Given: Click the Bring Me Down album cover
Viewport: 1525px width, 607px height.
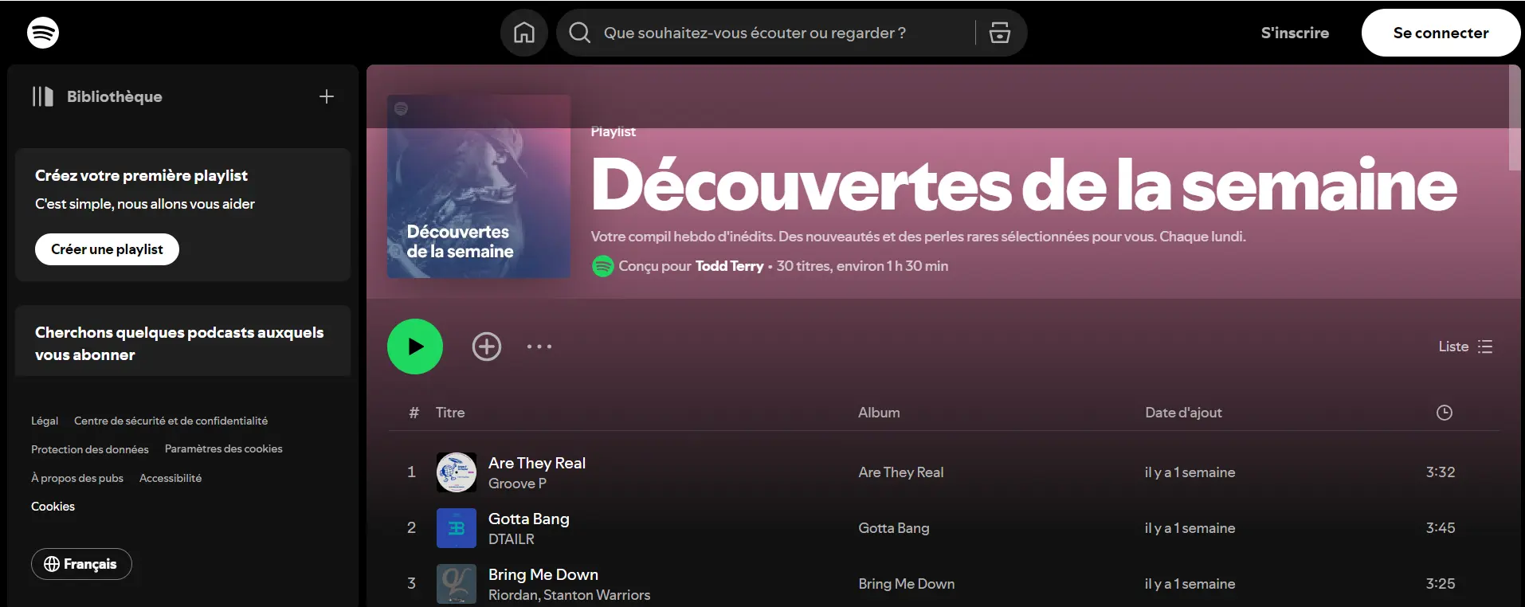Looking at the screenshot, I should pos(457,584).
